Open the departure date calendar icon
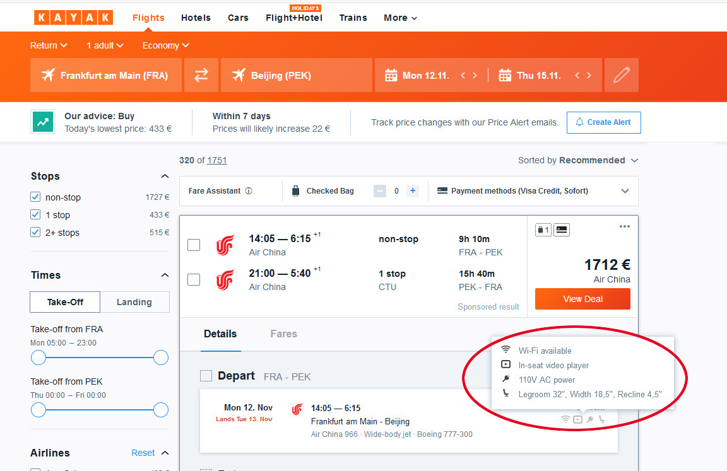Image resolution: width=727 pixels, height=471 pixels. coord(391,75)
